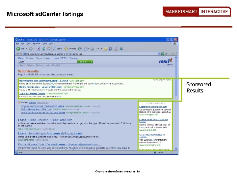Click the Mail envelope toolbar icon
The height and width of the screenshot is (177, 237).
click(86, 49)
